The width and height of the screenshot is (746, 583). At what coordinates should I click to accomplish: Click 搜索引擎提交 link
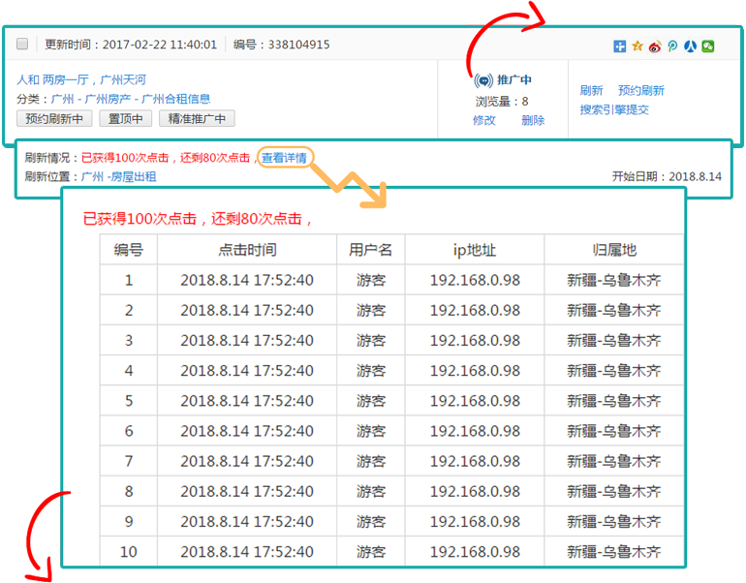614,110
